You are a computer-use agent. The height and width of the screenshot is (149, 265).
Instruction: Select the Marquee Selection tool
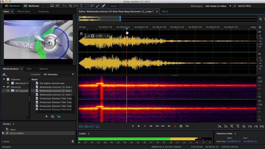coord(87,6)
